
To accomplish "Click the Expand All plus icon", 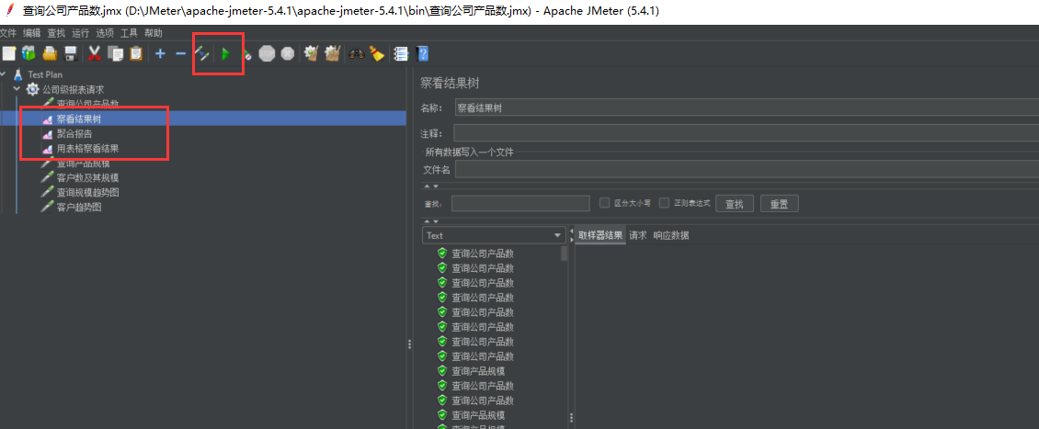I will click(x=160, y=53).
